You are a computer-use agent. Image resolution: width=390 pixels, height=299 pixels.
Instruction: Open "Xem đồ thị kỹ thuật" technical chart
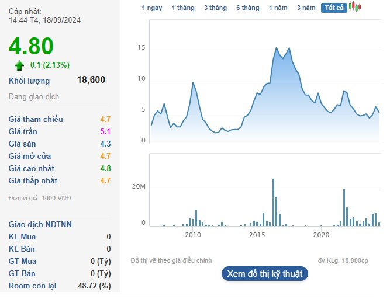click(x=264, y=273)
